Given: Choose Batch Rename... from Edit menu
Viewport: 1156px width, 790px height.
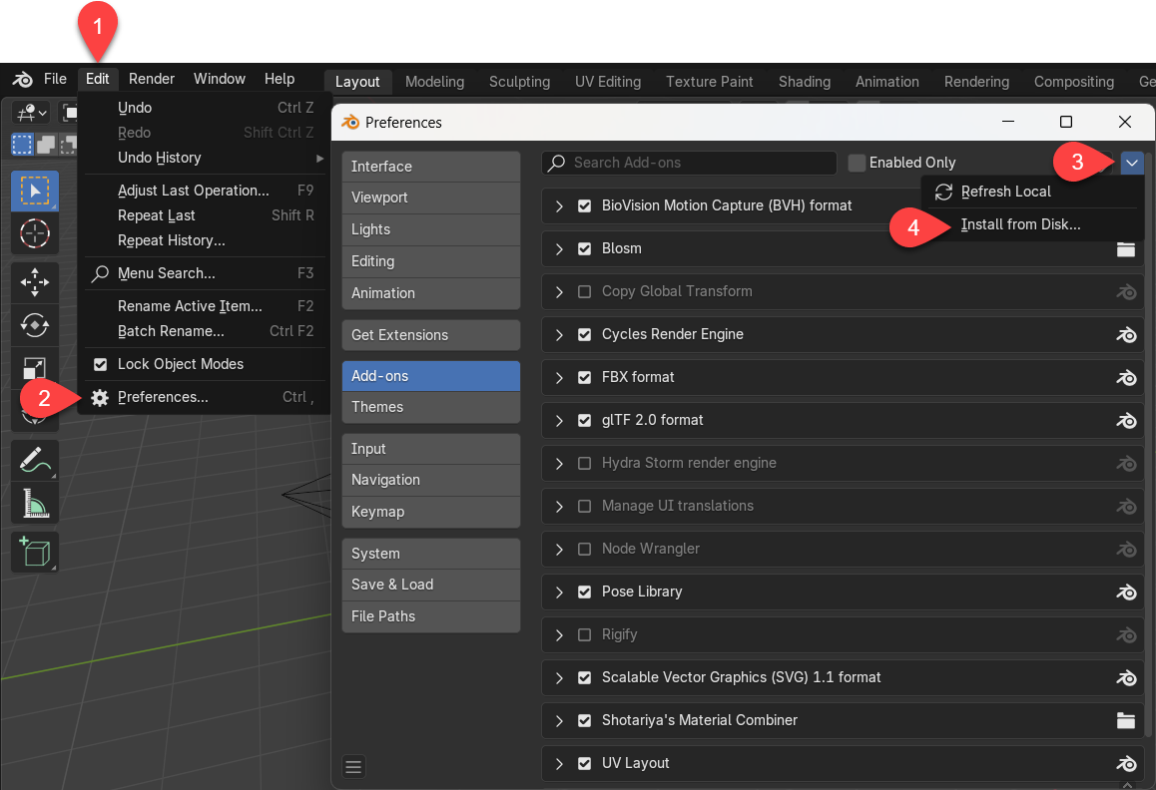Looking at the screenshot, I should 205,331.
